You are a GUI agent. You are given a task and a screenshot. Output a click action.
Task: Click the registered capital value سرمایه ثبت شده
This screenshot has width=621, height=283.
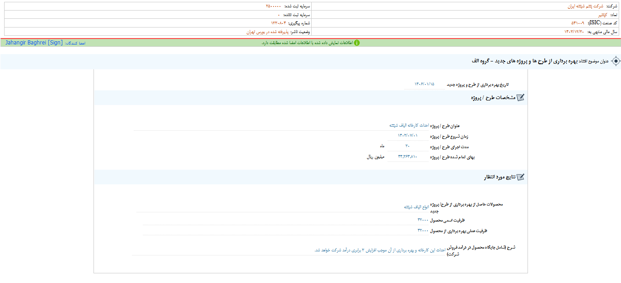click(x=274, y=6)
